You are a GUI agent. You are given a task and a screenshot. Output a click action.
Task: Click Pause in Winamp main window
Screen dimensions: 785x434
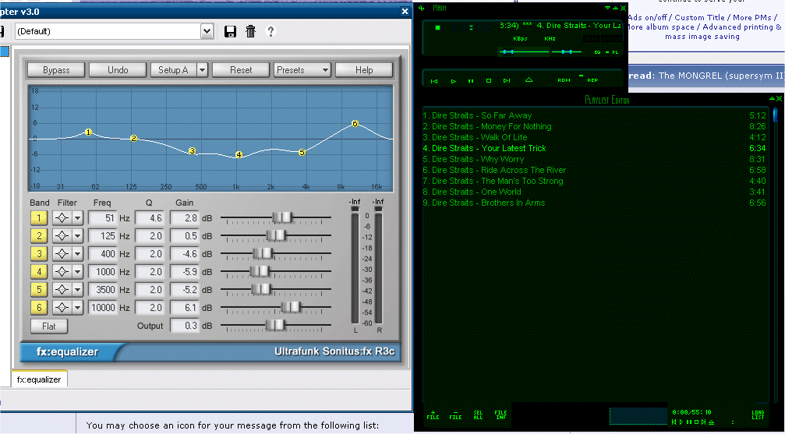471,80
